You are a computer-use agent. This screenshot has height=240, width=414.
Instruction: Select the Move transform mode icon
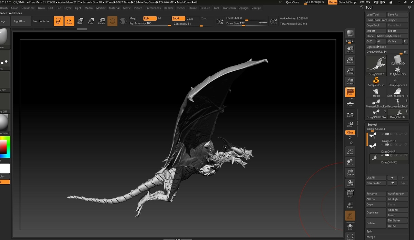(x=80, y=21)
